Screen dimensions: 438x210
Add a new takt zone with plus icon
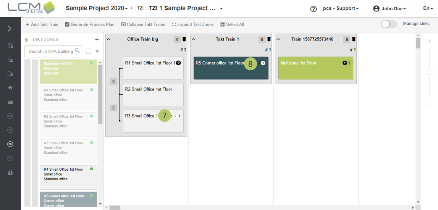[x=97, y=39]
